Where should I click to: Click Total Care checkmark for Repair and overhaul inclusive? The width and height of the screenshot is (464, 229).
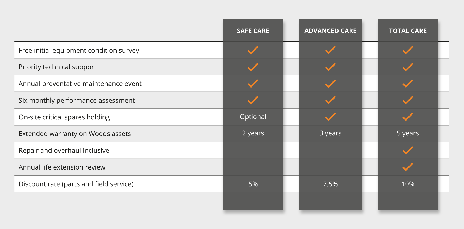408,150
